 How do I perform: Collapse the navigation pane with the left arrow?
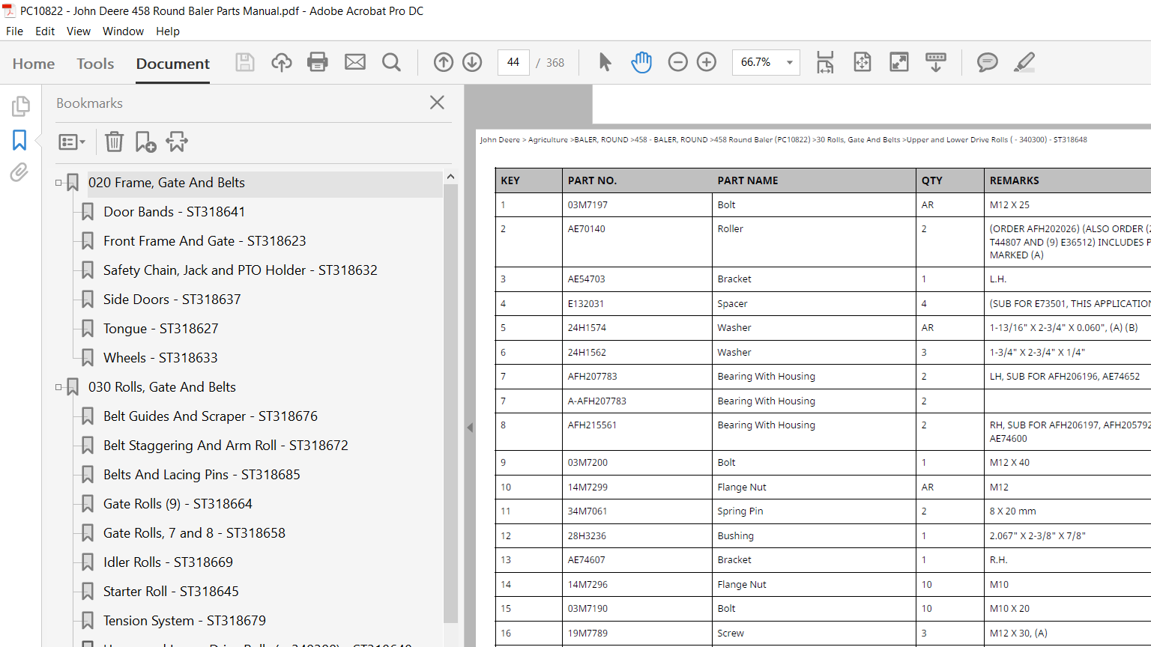470,428
